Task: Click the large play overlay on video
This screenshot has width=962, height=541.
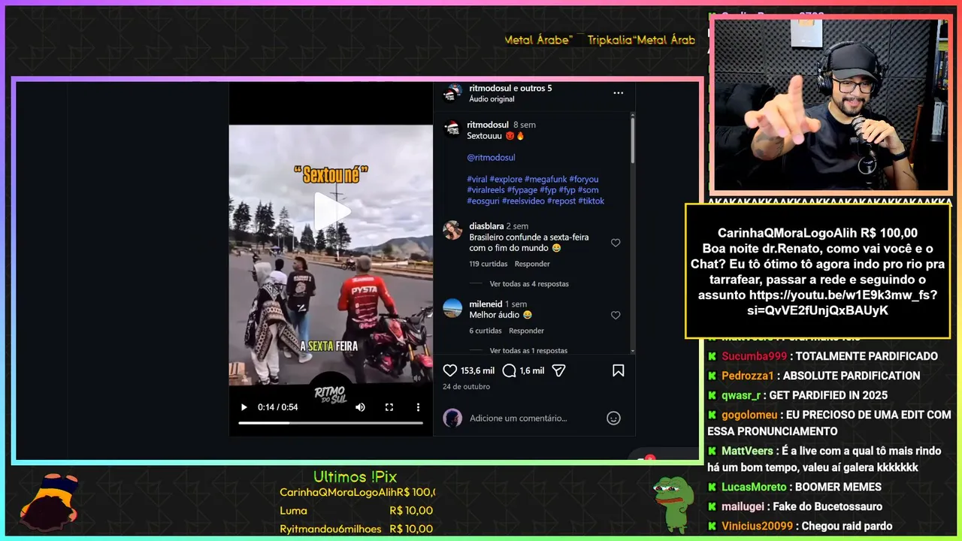Action: (x=331, y=211)
